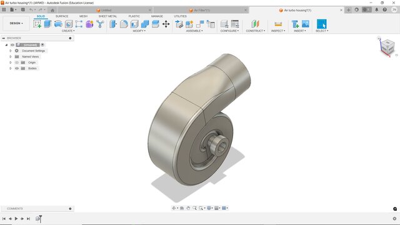Switch to the MANAGE tab
400x225 pixels.
[157, 16]
